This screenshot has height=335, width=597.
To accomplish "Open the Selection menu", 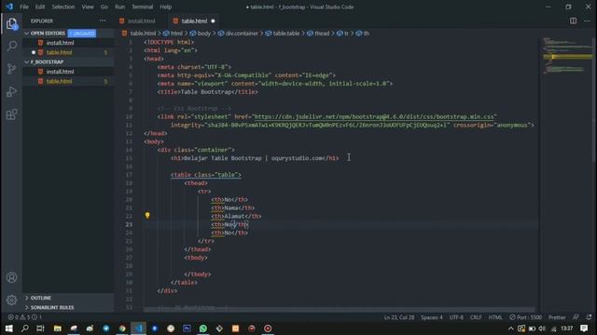I will 63,7.
